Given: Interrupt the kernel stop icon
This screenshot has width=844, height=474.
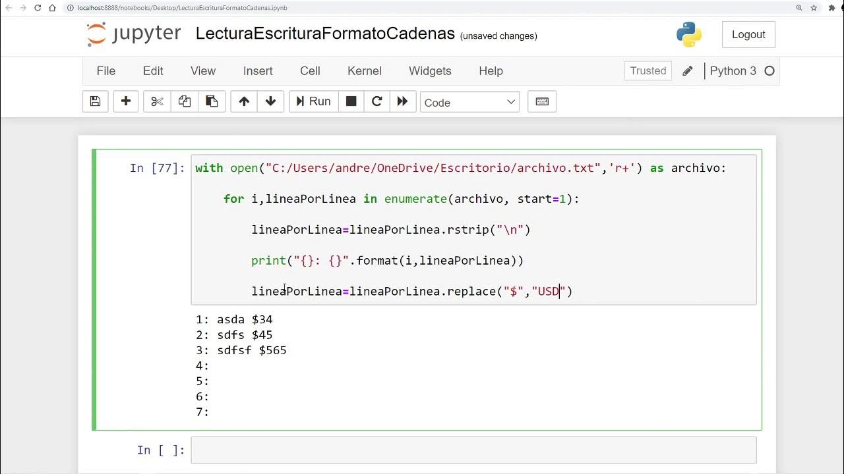Looking at the screenshot, I should [351, 101].
